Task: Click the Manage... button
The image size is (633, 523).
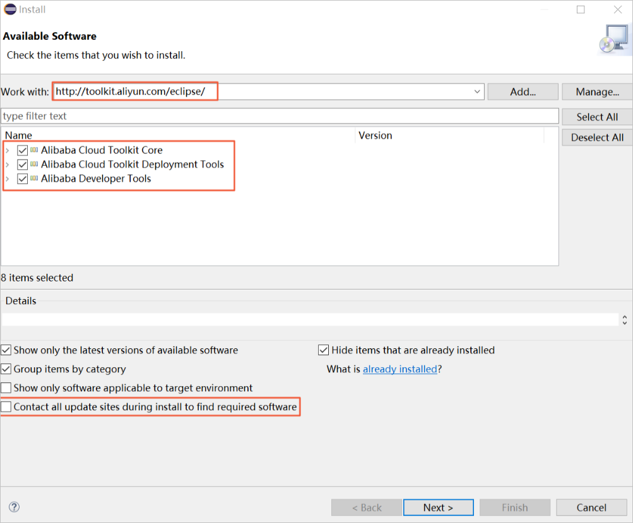Action: click(597, 91)
